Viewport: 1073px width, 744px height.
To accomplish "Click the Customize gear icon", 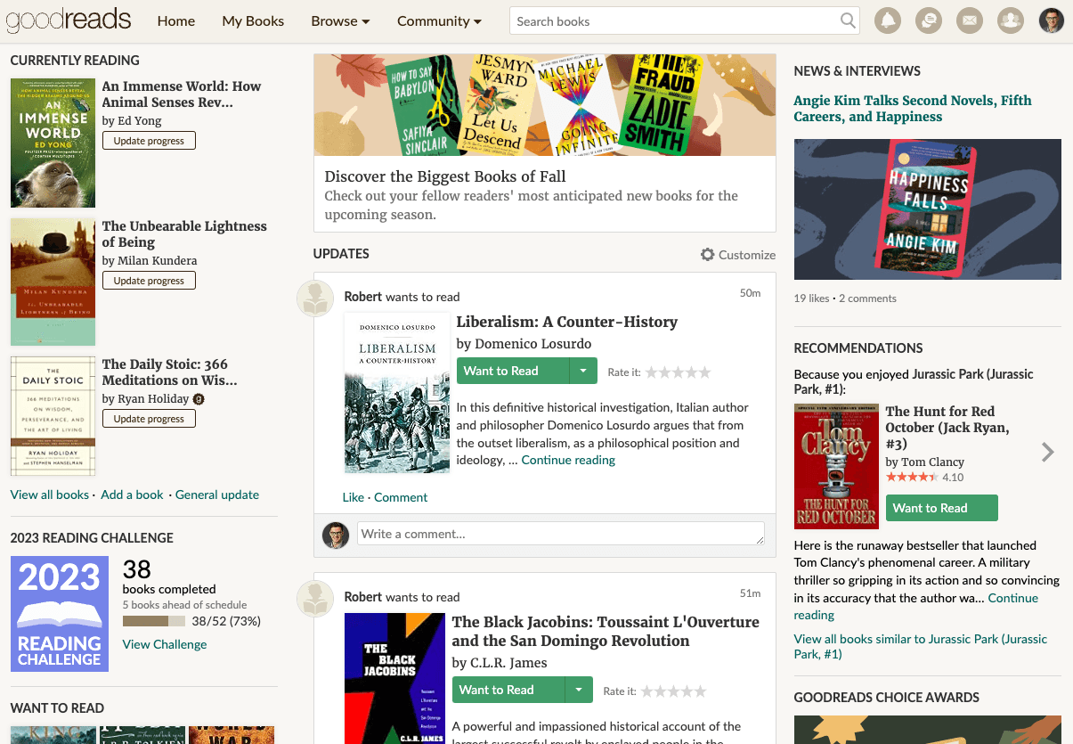I will (x=707, y=255).
